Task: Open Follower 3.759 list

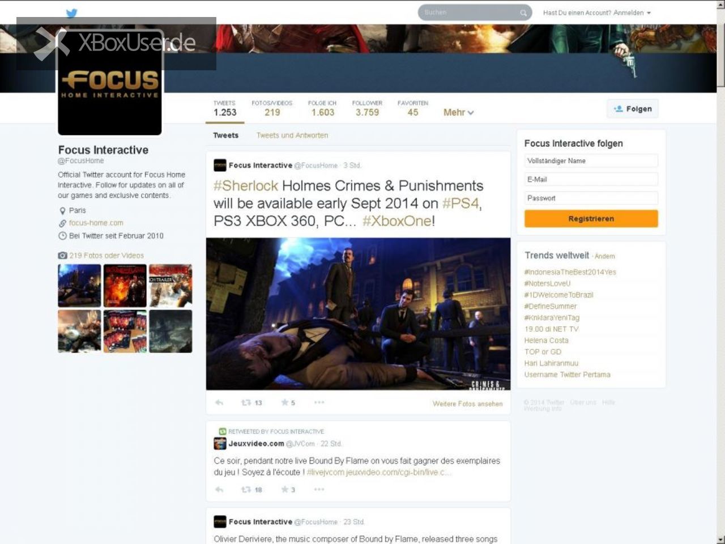Action: (x=367, y=108)
